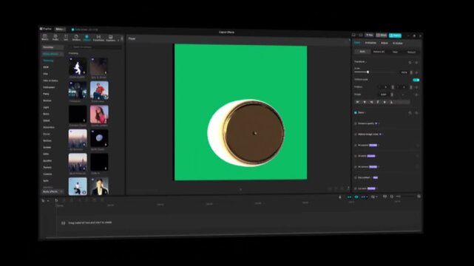Toggle the Uniform scale switch
This screenshot has height=266, width=474.
pyautogui.click(x=416, y=80)
